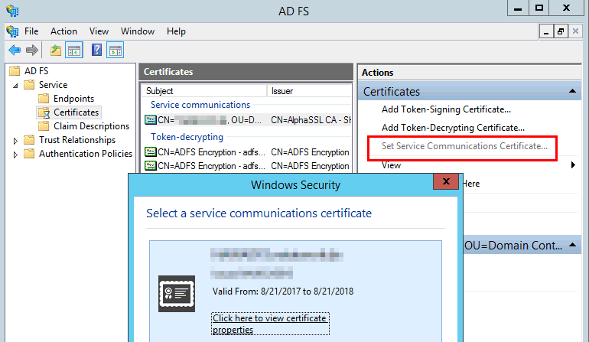Click the AD FS title bar app icon
Viewport: 589px width, 342px height.
12,11
